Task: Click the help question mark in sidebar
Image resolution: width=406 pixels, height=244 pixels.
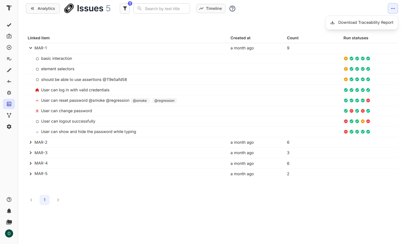Action: pyautogui.click(x=9, y=200)
